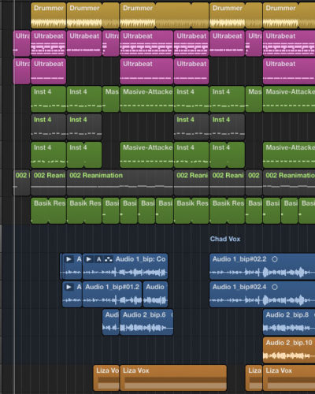315x394 pixels.
Task: Click the Chad Vox label
Action: [225, 239]
